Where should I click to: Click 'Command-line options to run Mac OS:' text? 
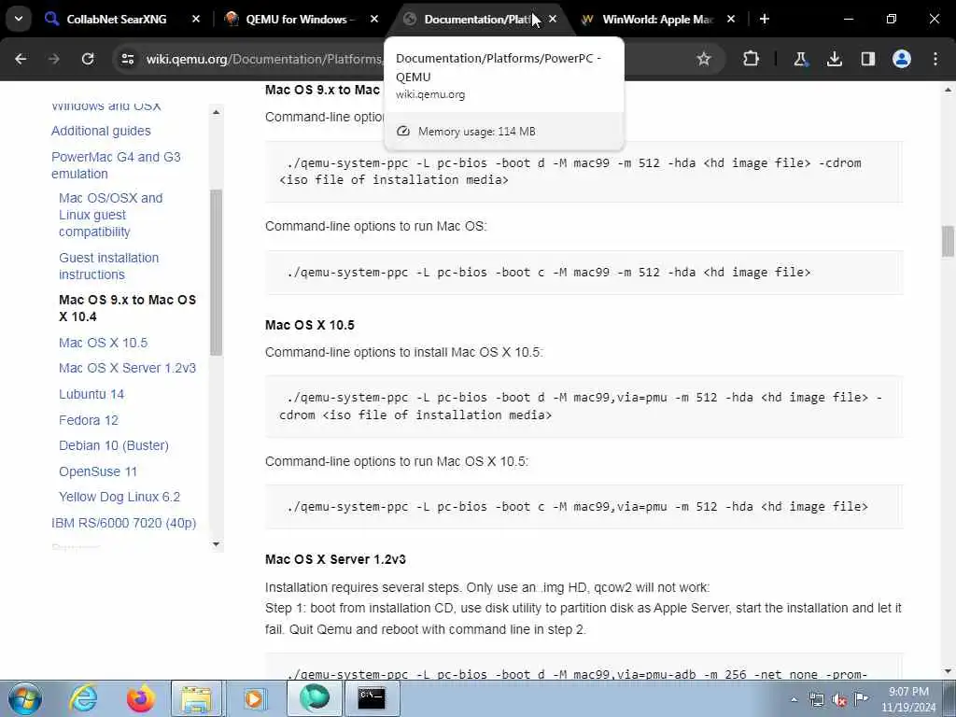[x=375, y=226]
